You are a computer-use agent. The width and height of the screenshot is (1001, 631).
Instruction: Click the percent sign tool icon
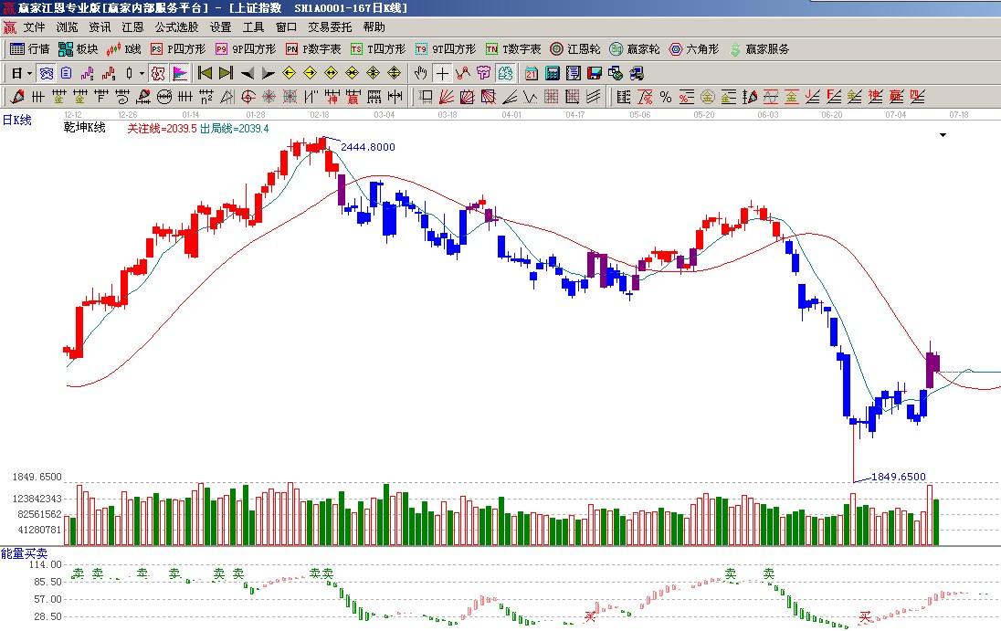(665, 97)
